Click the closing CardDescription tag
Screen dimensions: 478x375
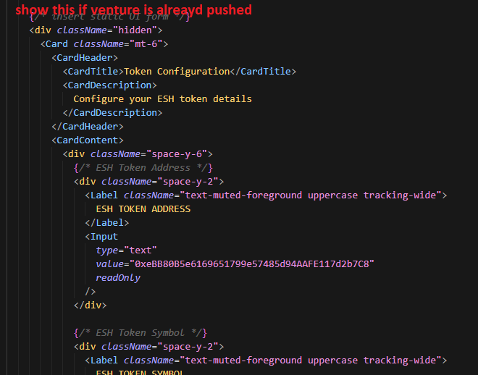point(112,113)
